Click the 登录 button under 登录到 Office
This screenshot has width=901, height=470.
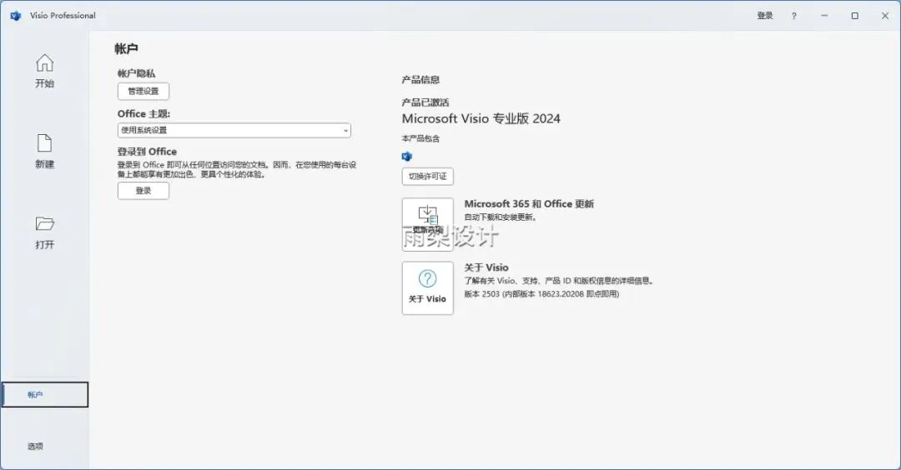pyautogui.click(x=143, y=191)
